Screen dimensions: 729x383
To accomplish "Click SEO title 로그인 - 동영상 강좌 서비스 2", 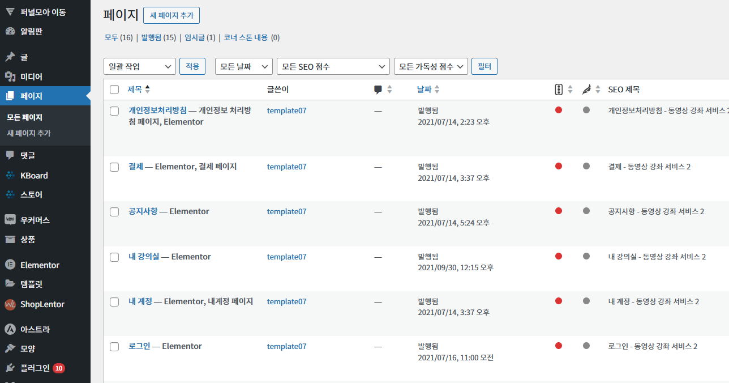I will (x=653, y=346).
